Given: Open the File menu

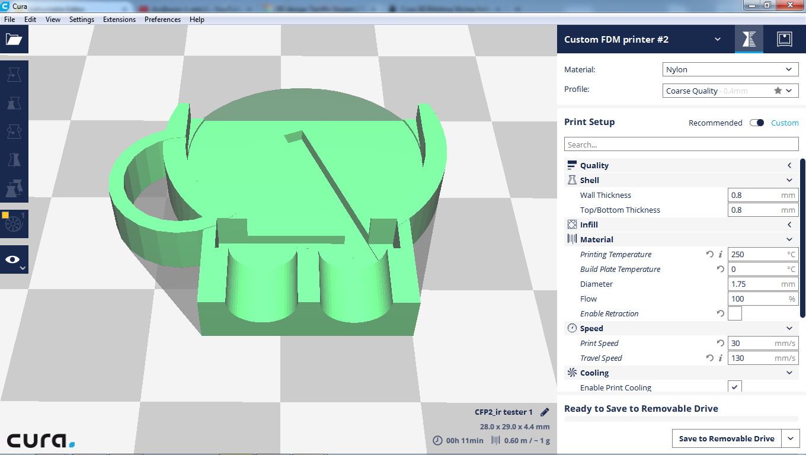Looking at the screenshot, I should coord(9,20).
